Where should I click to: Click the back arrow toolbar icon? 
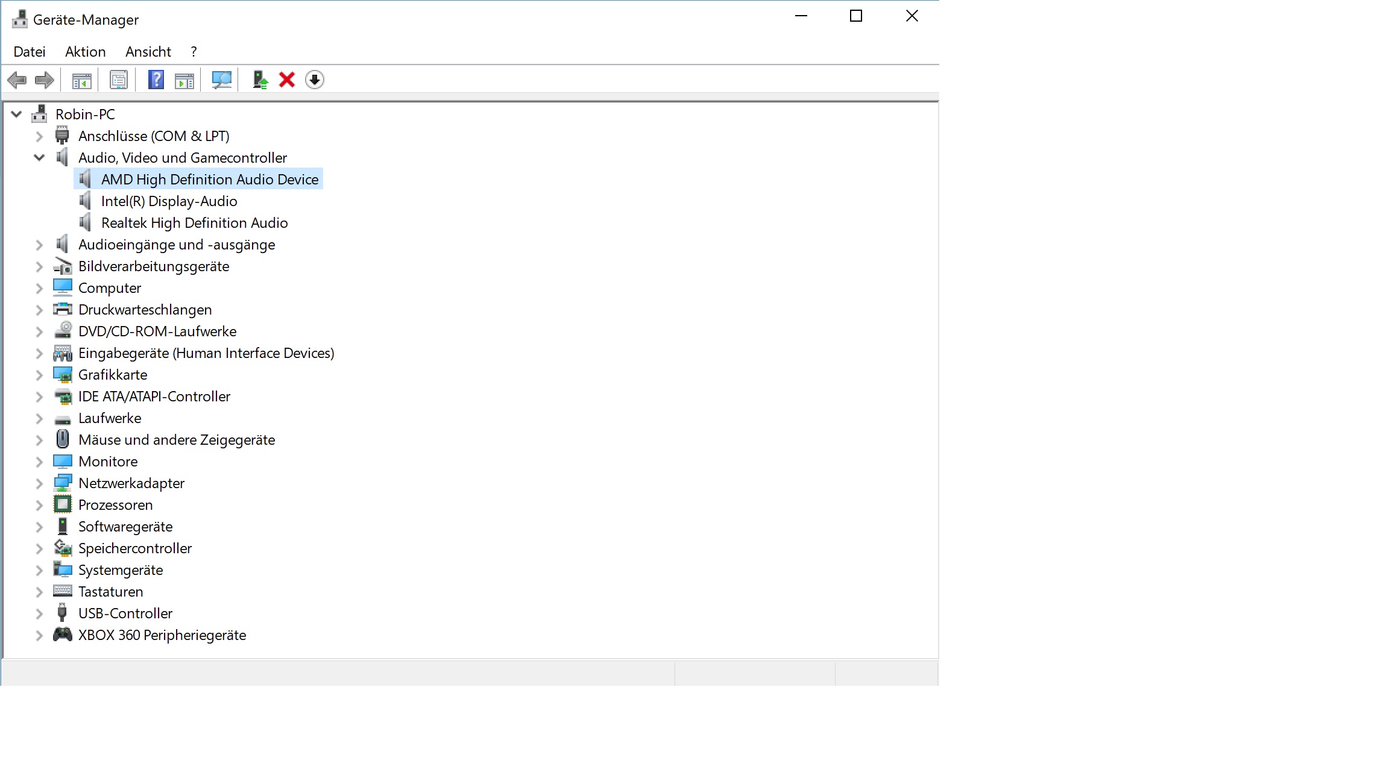click(x=17, y=80)
